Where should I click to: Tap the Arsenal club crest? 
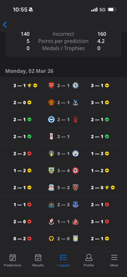51,85
